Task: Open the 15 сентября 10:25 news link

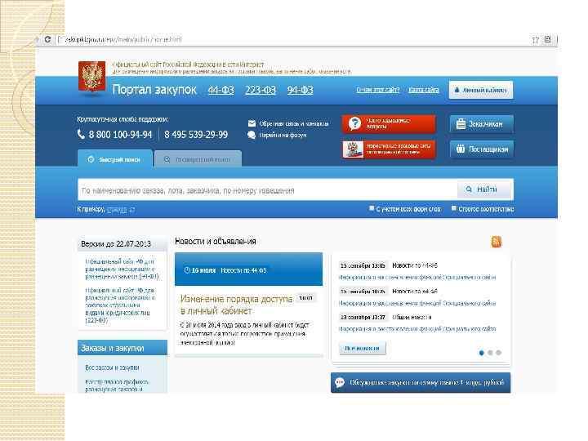Action: click(417, 303)
